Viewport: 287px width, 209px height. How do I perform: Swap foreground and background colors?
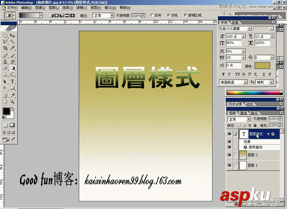[x=13, y=109]
